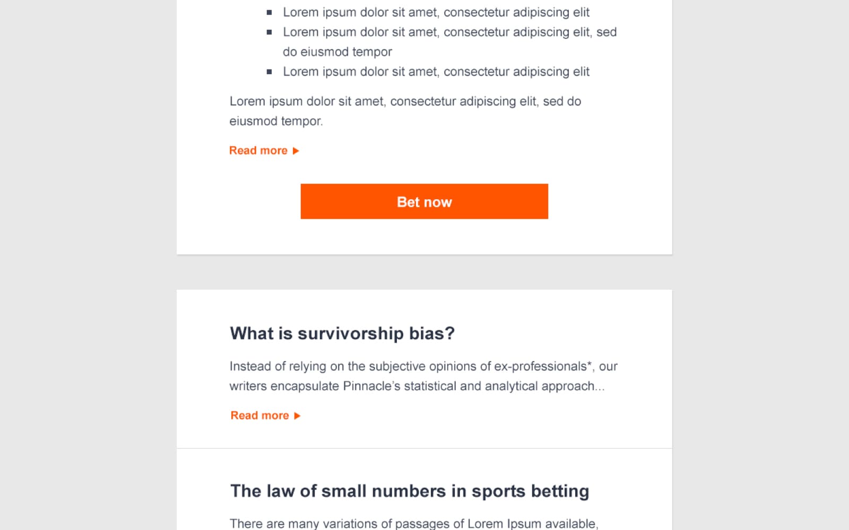Viewport: 849px width, 530px height.
Task: Click the "There are many variations" paragraph
Action: coord(413,523)
